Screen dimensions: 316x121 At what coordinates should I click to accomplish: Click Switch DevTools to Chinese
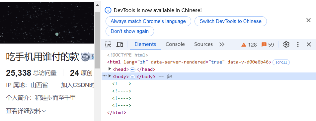click(231, 21)
